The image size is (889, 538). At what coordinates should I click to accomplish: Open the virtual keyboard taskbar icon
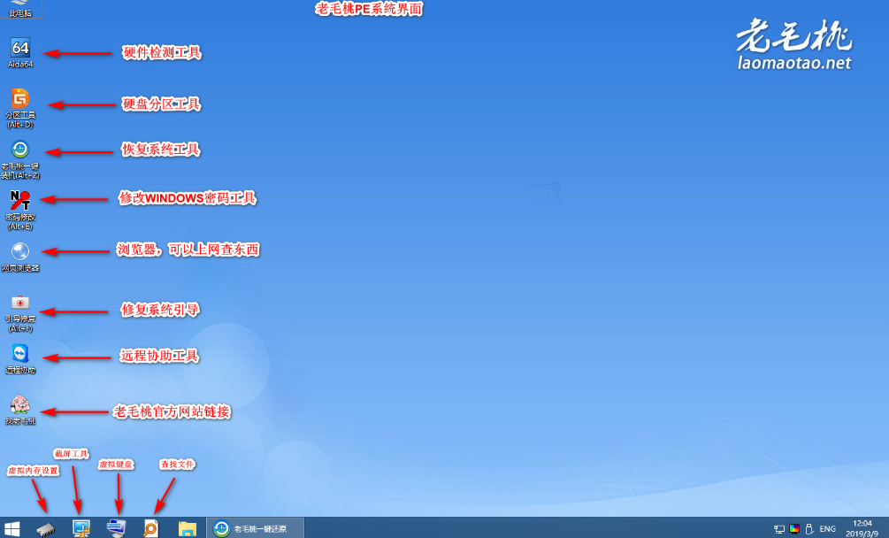pos(116,528)
